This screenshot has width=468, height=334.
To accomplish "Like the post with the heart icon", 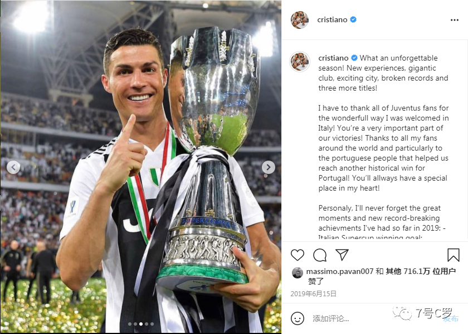I will (x=298, y=255).
